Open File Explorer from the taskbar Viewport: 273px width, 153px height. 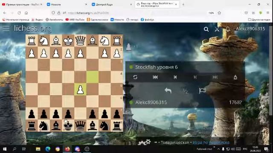pyautogui.click(x=38, y=149)
